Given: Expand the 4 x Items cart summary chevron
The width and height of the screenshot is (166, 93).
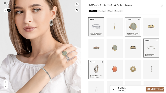Looking at the screenshot, I should 114,89.
